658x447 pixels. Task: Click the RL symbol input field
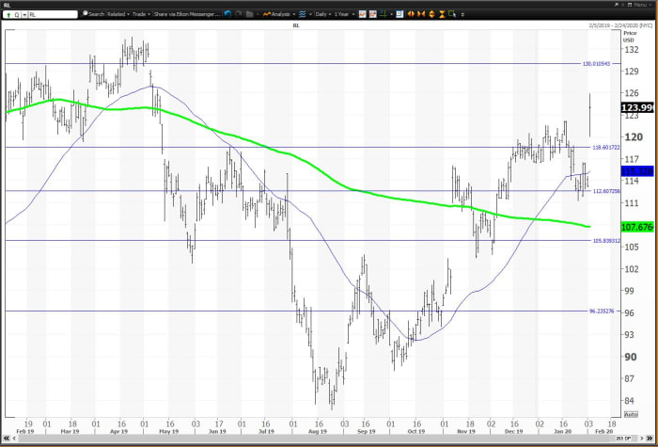[x=52, y=14]
